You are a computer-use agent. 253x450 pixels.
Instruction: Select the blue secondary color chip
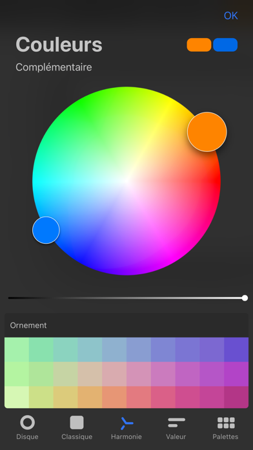[225, 45]
